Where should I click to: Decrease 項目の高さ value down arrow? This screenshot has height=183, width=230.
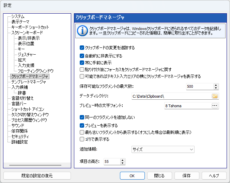point(122,163)
